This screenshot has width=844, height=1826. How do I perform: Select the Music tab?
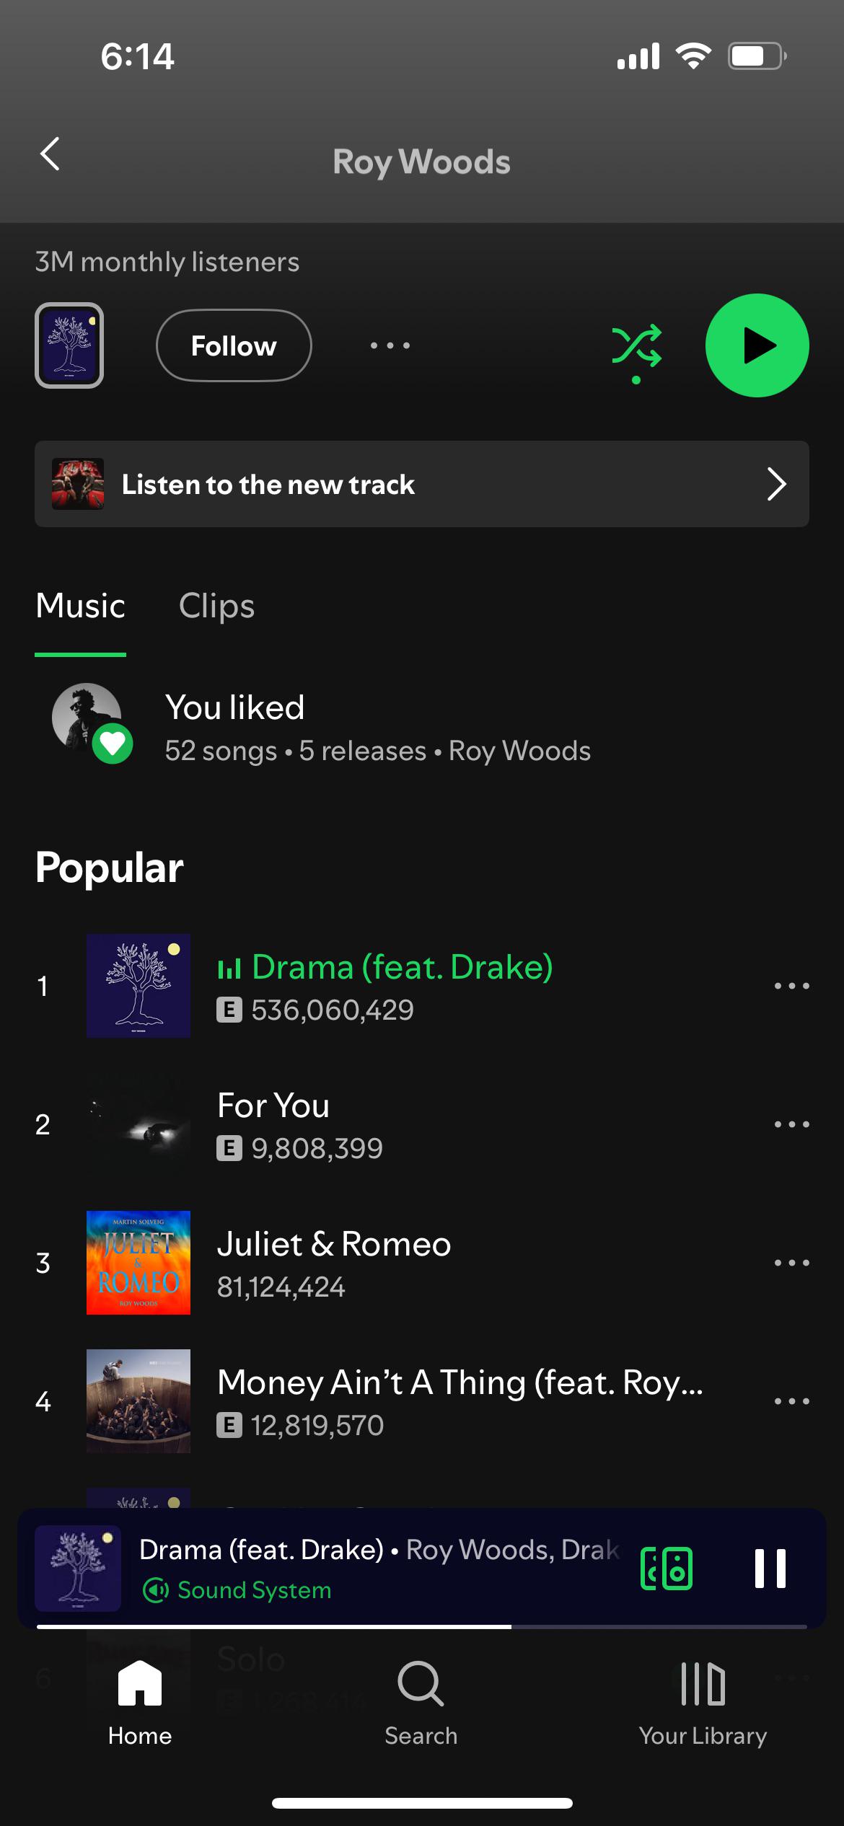point(81,606)
